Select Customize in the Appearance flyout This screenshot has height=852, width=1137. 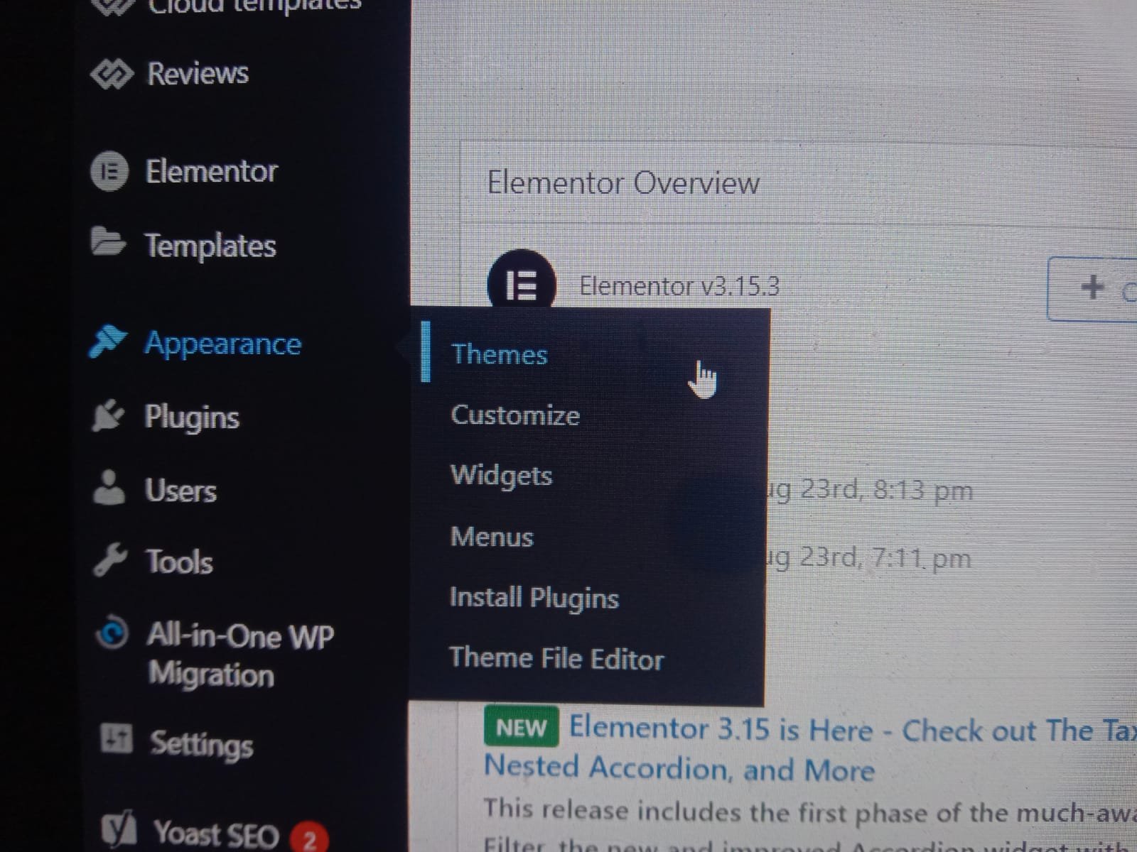[x=514, y=415]
